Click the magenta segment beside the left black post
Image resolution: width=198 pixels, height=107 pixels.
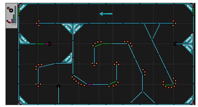(x=46, y=44)
